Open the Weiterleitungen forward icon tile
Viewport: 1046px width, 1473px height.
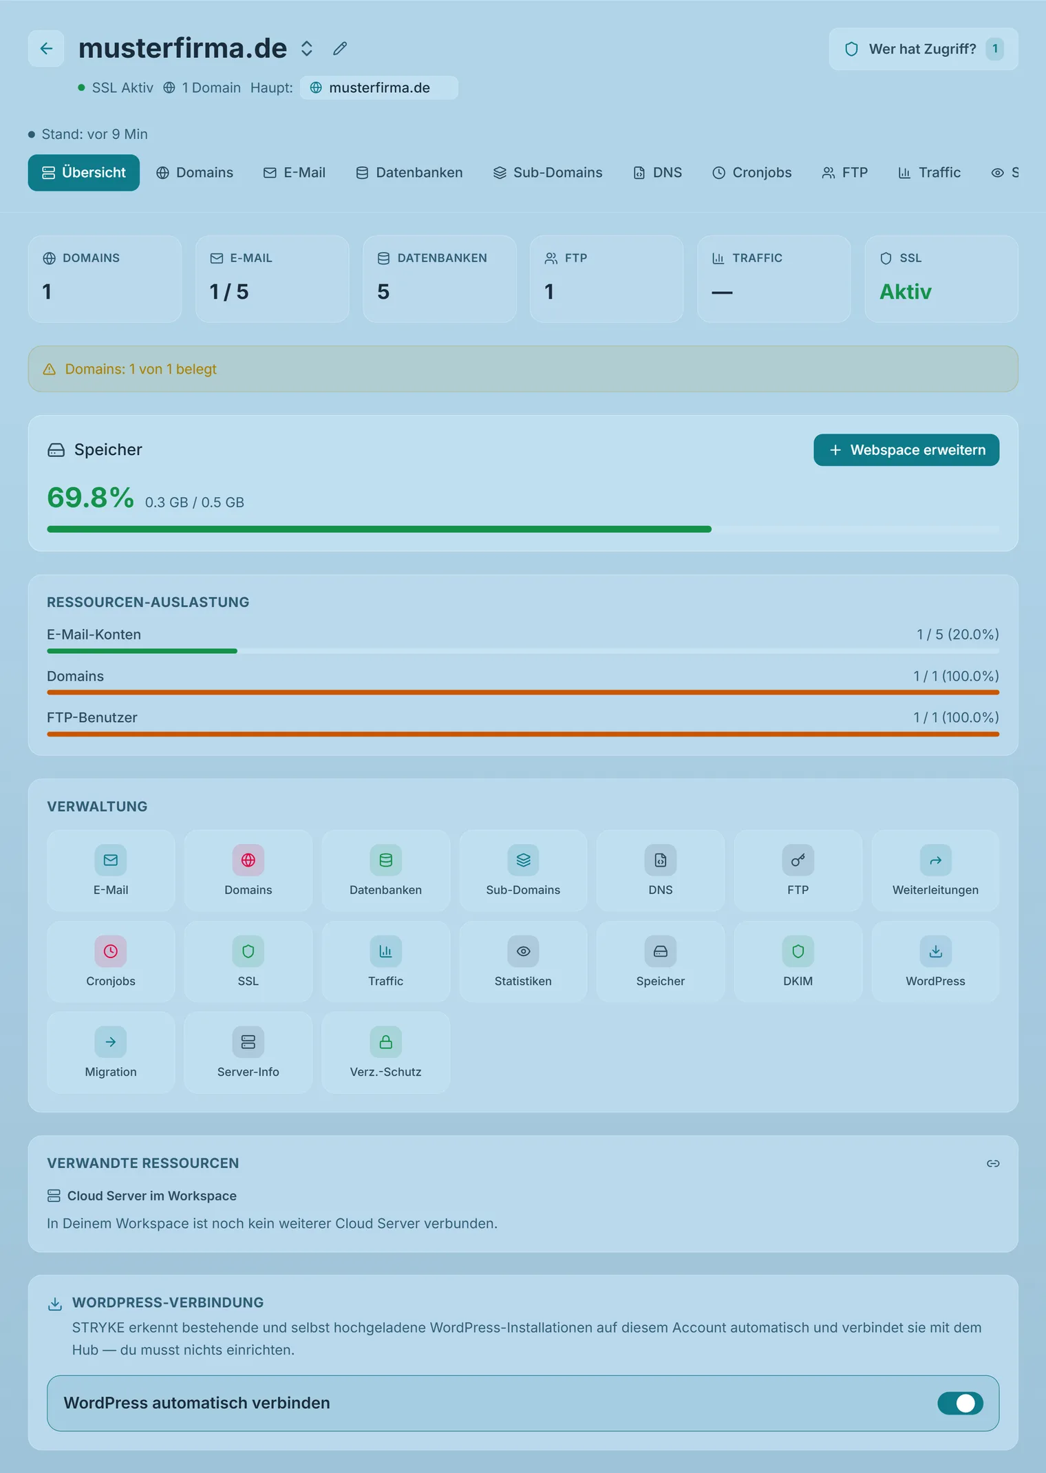935,870
